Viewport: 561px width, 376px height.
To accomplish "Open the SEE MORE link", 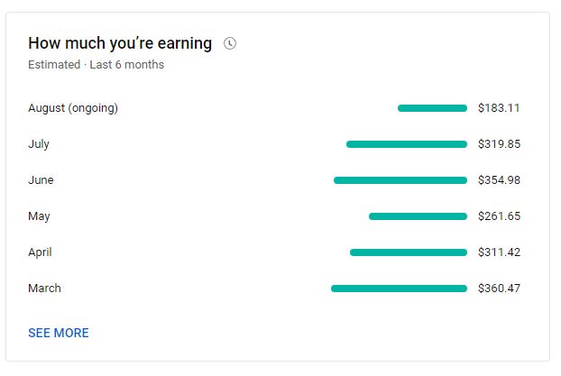I will [x=59, y=333].
